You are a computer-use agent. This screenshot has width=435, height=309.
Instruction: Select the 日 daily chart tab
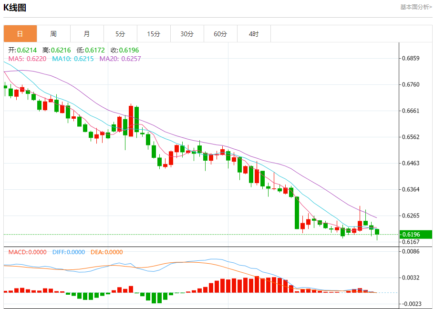20,34
